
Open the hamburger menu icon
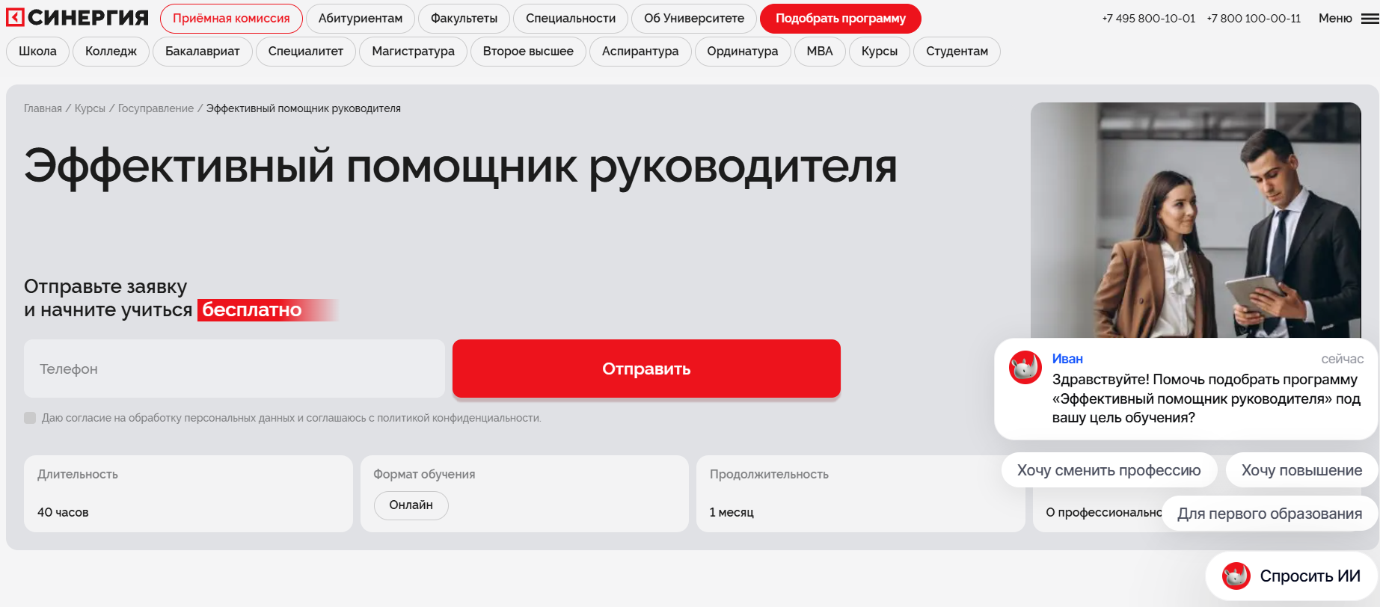1370,19
